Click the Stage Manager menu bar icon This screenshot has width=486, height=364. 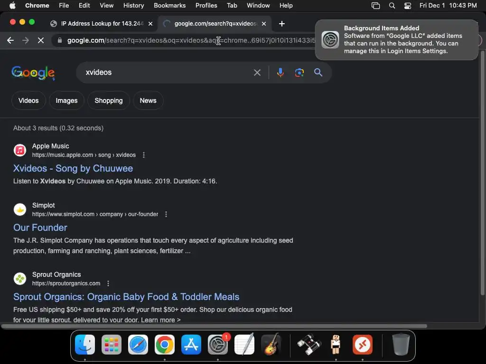(376, 5)
